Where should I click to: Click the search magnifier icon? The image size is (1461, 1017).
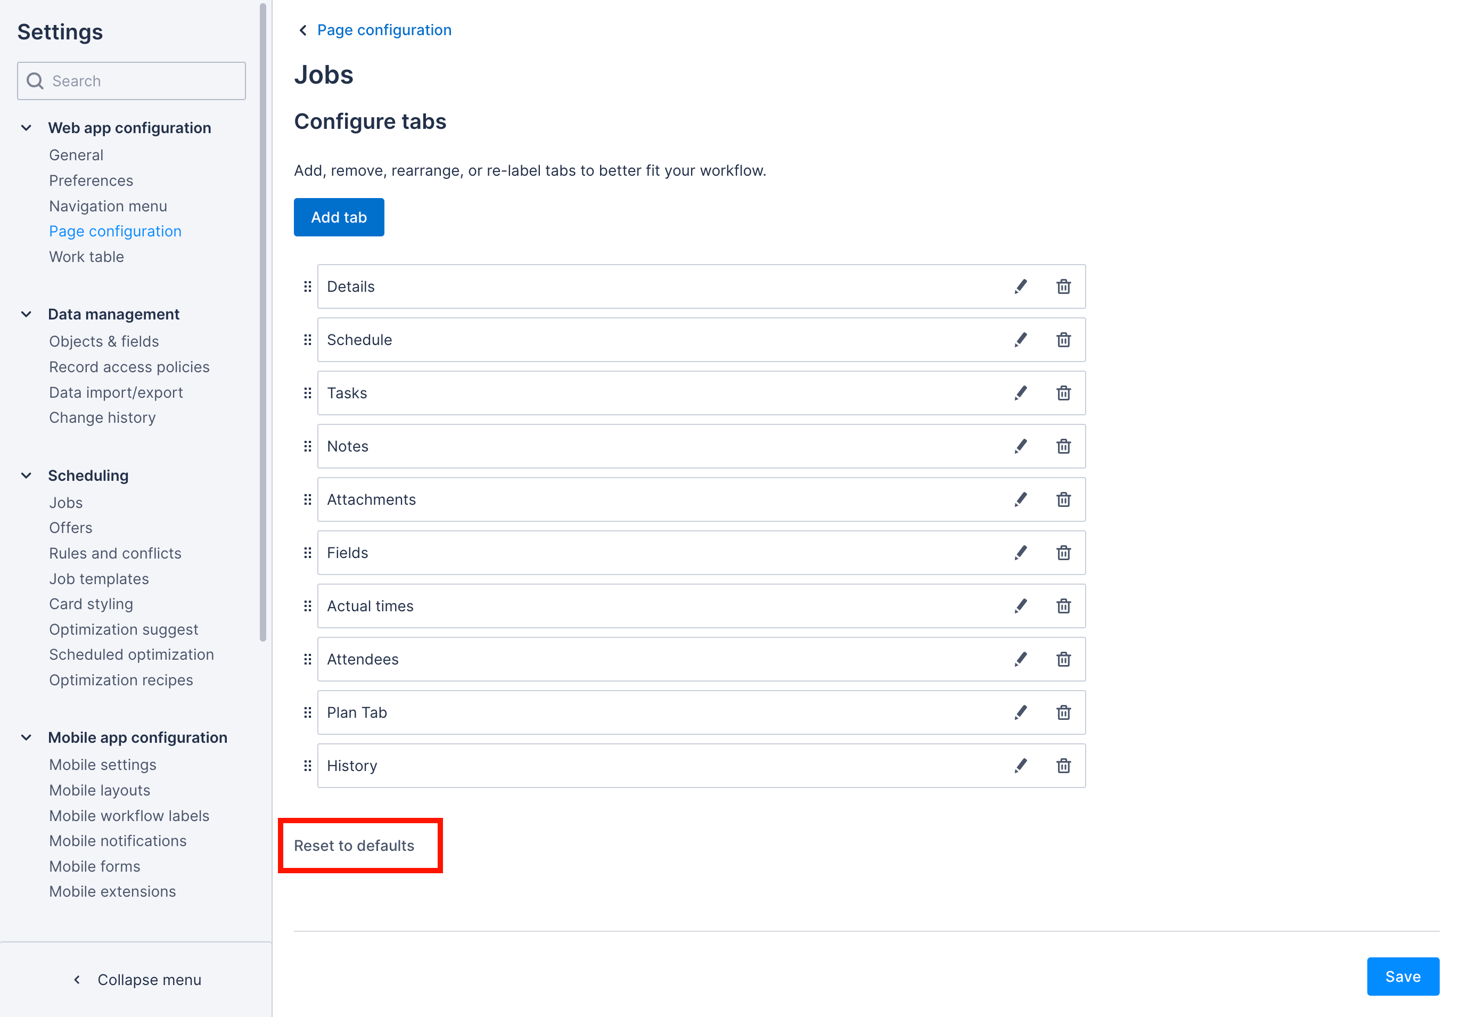coord(35,81)
